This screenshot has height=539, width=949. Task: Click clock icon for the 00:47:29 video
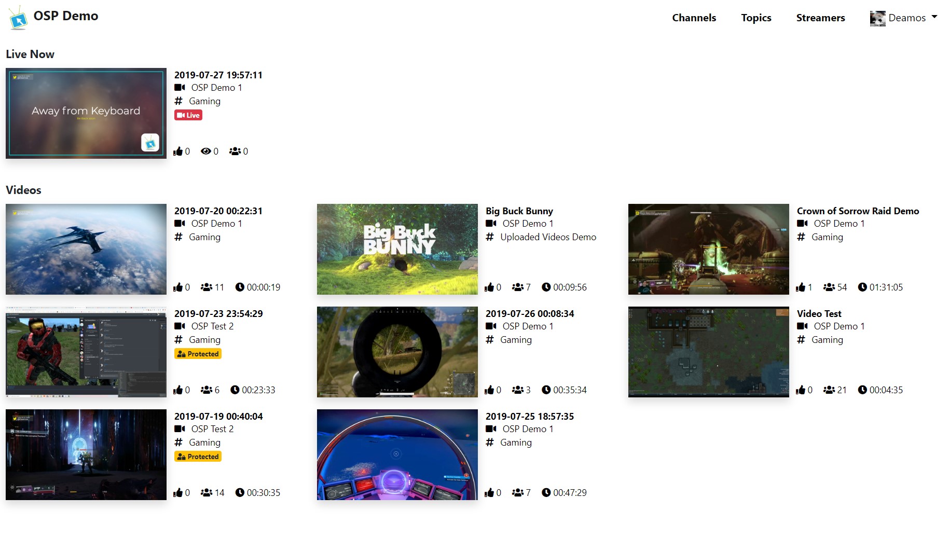546,493
